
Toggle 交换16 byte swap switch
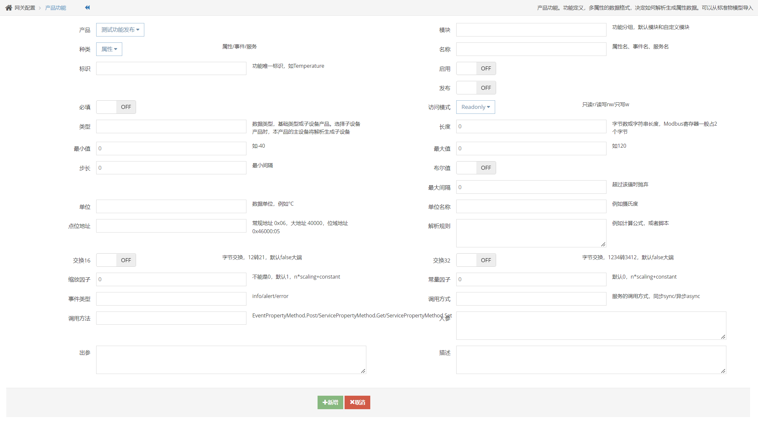point(116,260)
